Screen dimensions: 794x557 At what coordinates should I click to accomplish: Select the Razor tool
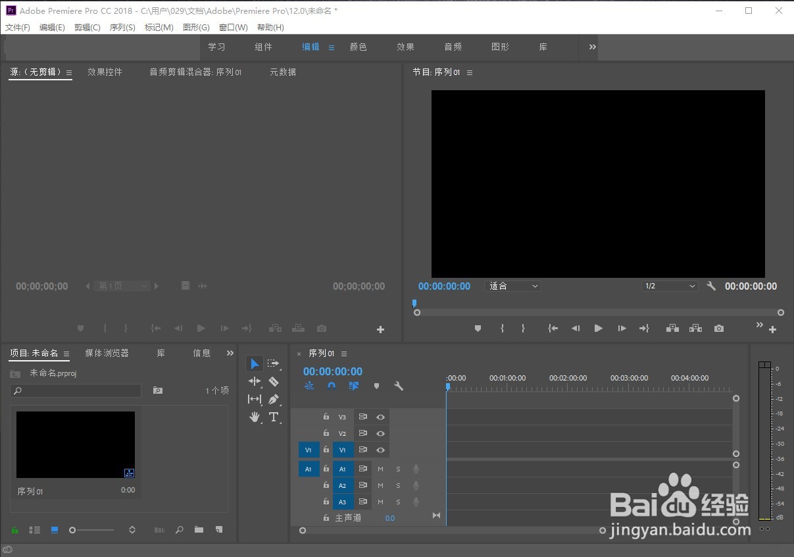click(274, 381)
